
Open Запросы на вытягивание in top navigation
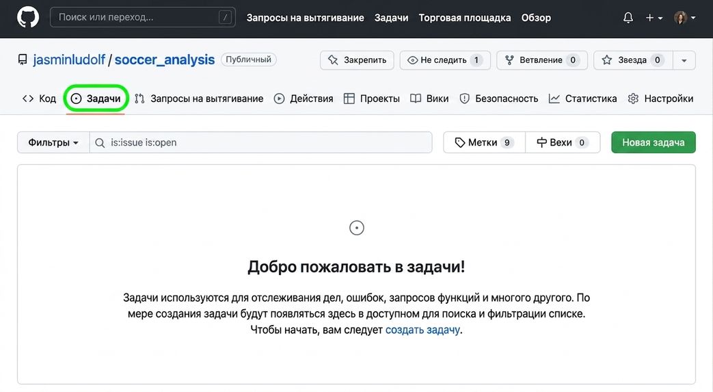pyautogui.click(x=305, y=18)
